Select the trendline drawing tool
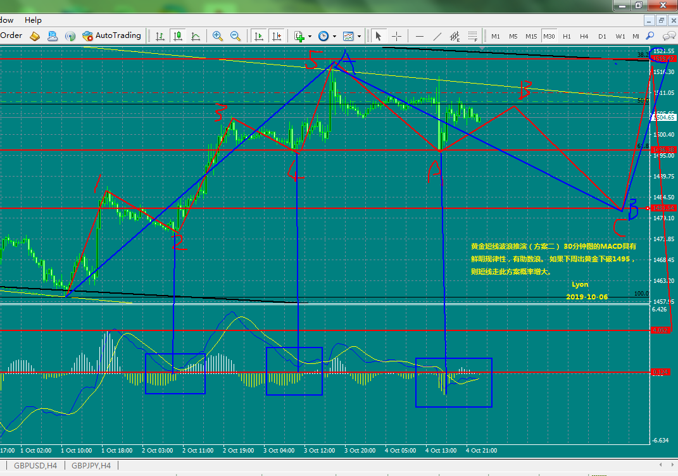Viewport: 678px width, 476px height. coord(437,36)
